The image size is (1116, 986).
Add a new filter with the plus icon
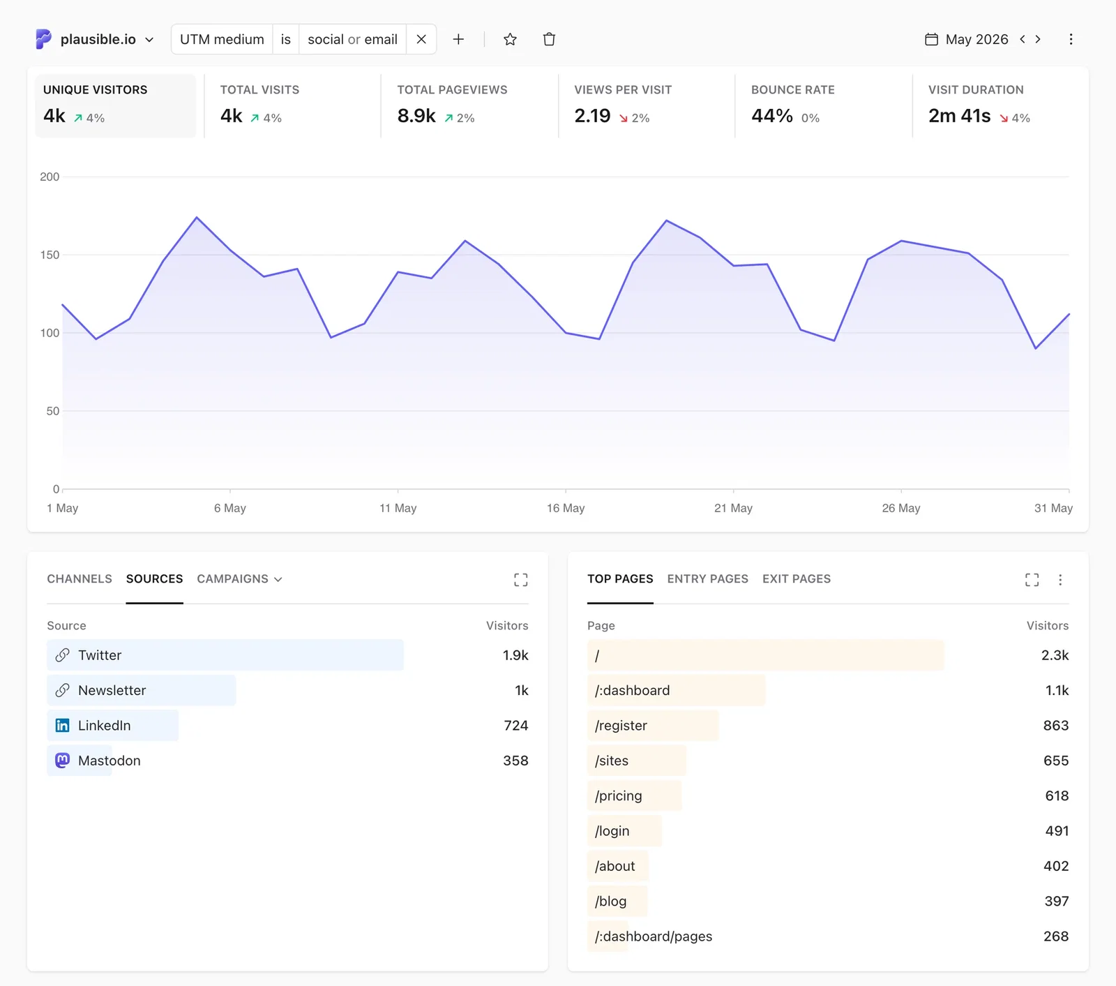click(458, 39)
